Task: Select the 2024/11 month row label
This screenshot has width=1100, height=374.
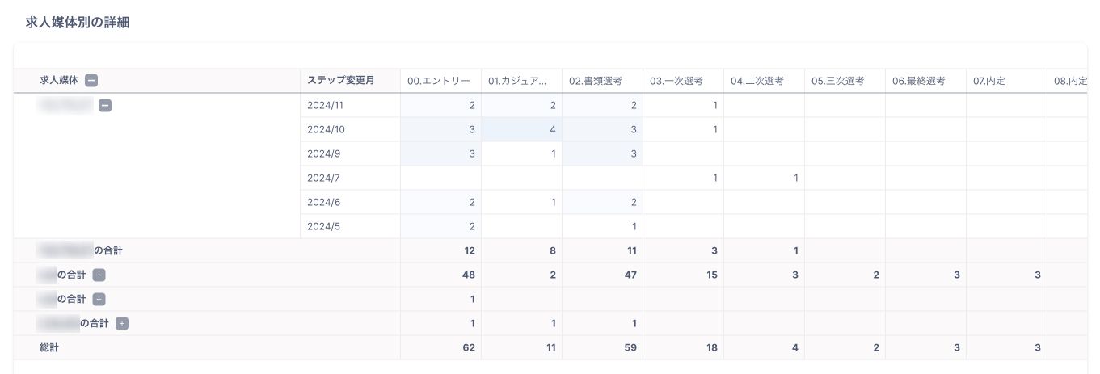Action: click(326, 105)
